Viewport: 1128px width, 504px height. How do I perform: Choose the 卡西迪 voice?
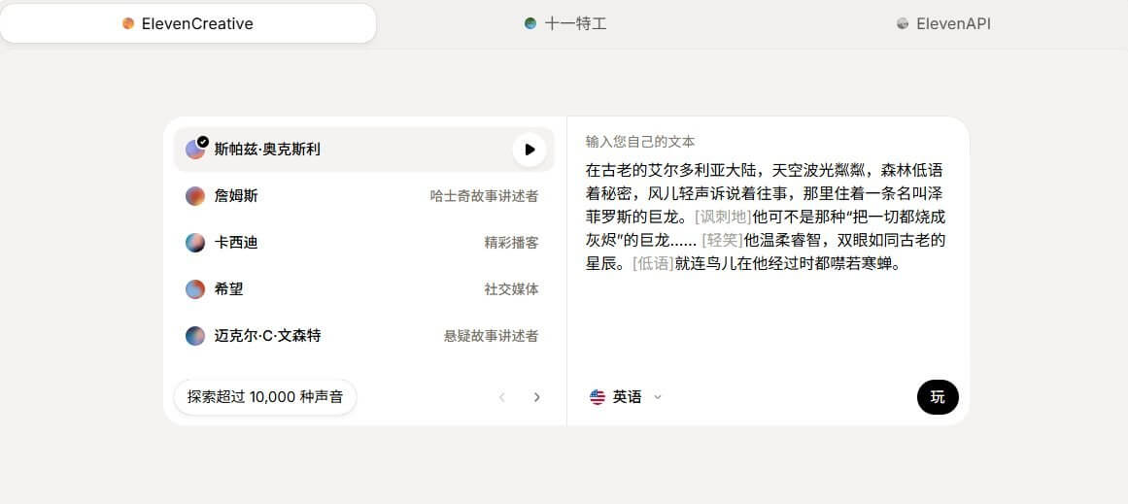[364, 243]
